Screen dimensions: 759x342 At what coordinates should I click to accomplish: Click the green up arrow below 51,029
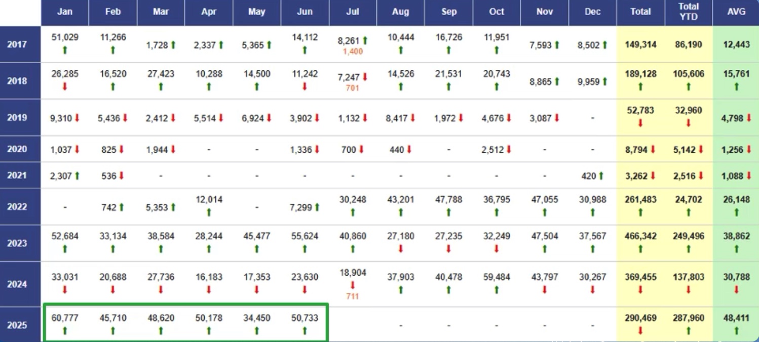tap(64, 51)
